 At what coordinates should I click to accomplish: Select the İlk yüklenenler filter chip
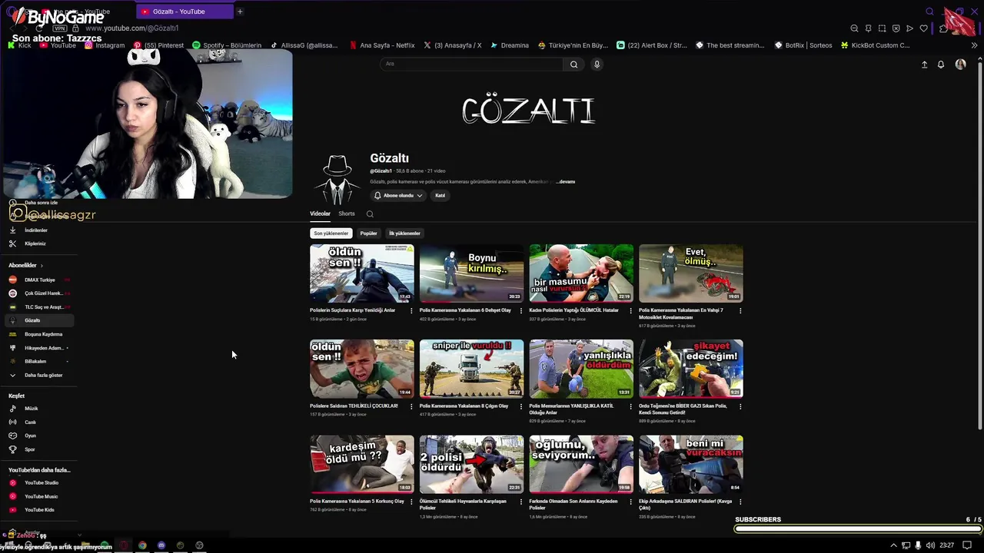[x=404, y=233]
